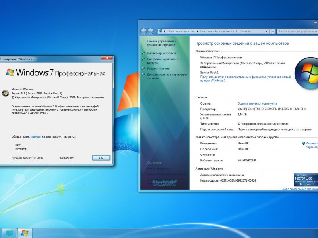Viewport: 318px width, 238px height.
Task: Click the genuine Microsoft software badge
Action: click(306, 180)
